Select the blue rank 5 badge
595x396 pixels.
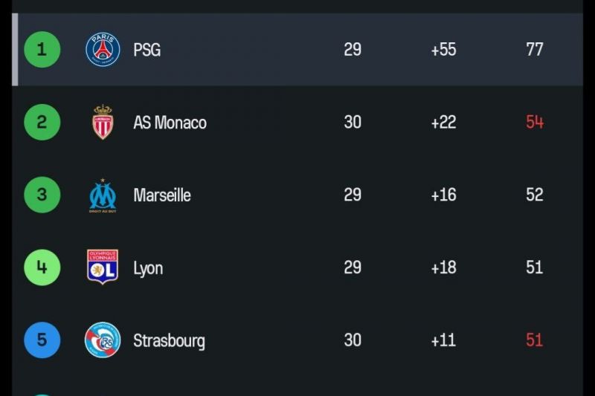pos(42,340)
